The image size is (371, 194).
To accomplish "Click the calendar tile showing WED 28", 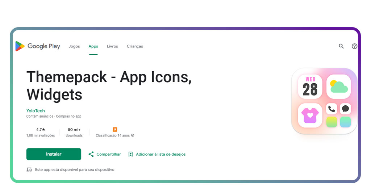I will (310, 87).
